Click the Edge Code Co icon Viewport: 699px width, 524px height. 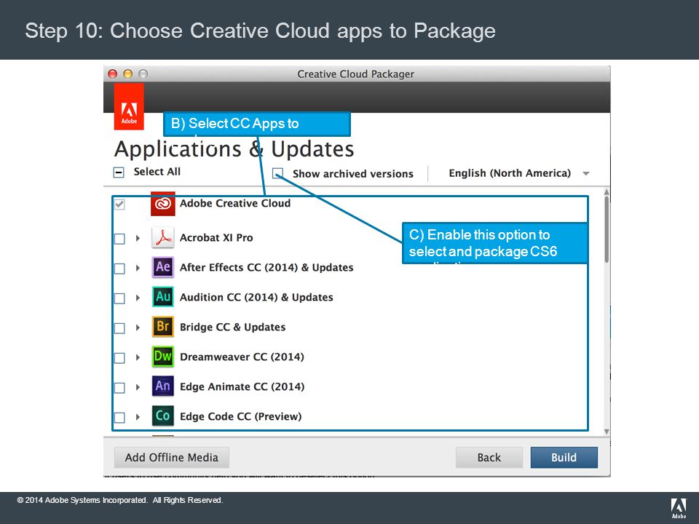click(x=162, y=416)
